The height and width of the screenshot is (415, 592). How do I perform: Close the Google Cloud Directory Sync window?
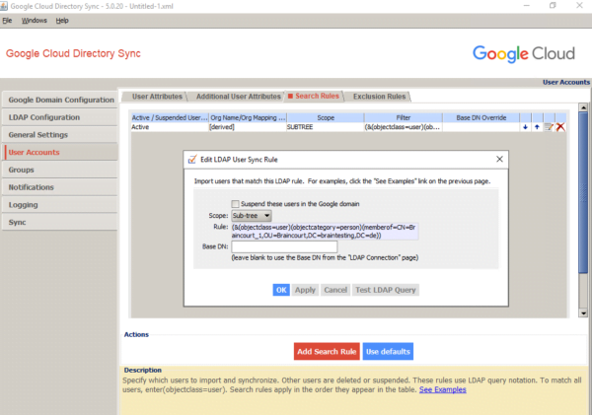(579, 6)
